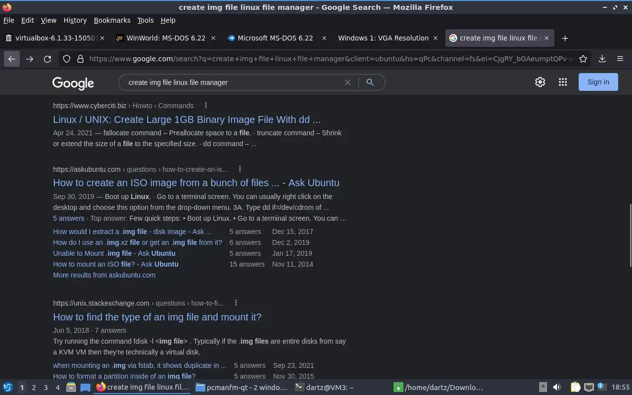632x395 pixels.
Task: Open 'How do I use an .img.xz file' link
Action: [137, 242]
